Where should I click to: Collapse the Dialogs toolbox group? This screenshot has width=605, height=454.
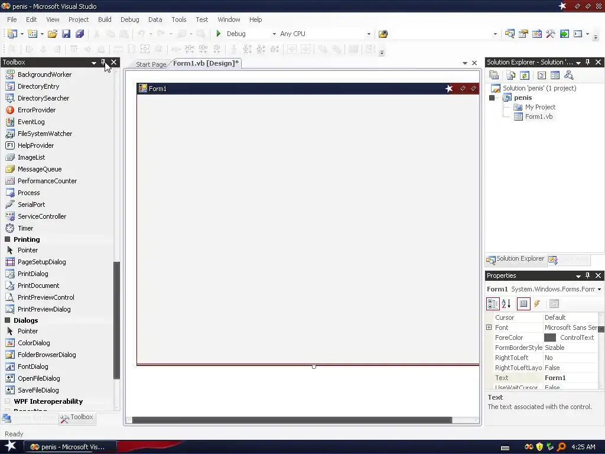click(x=7, y=320)
